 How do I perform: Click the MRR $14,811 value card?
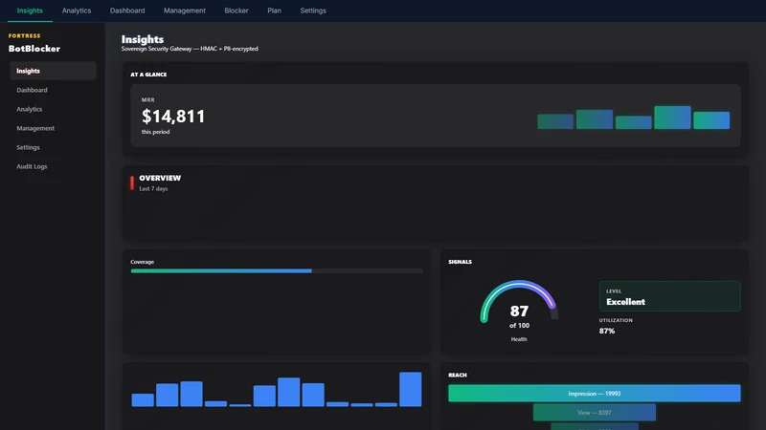[436, 116]
